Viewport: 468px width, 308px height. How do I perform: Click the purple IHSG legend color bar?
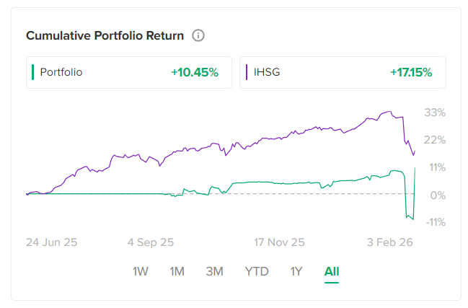pos(247,72)
